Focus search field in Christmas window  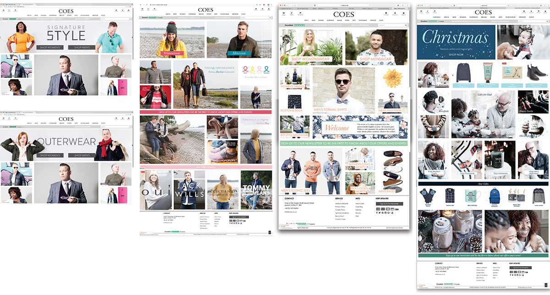tap(532, 21)
